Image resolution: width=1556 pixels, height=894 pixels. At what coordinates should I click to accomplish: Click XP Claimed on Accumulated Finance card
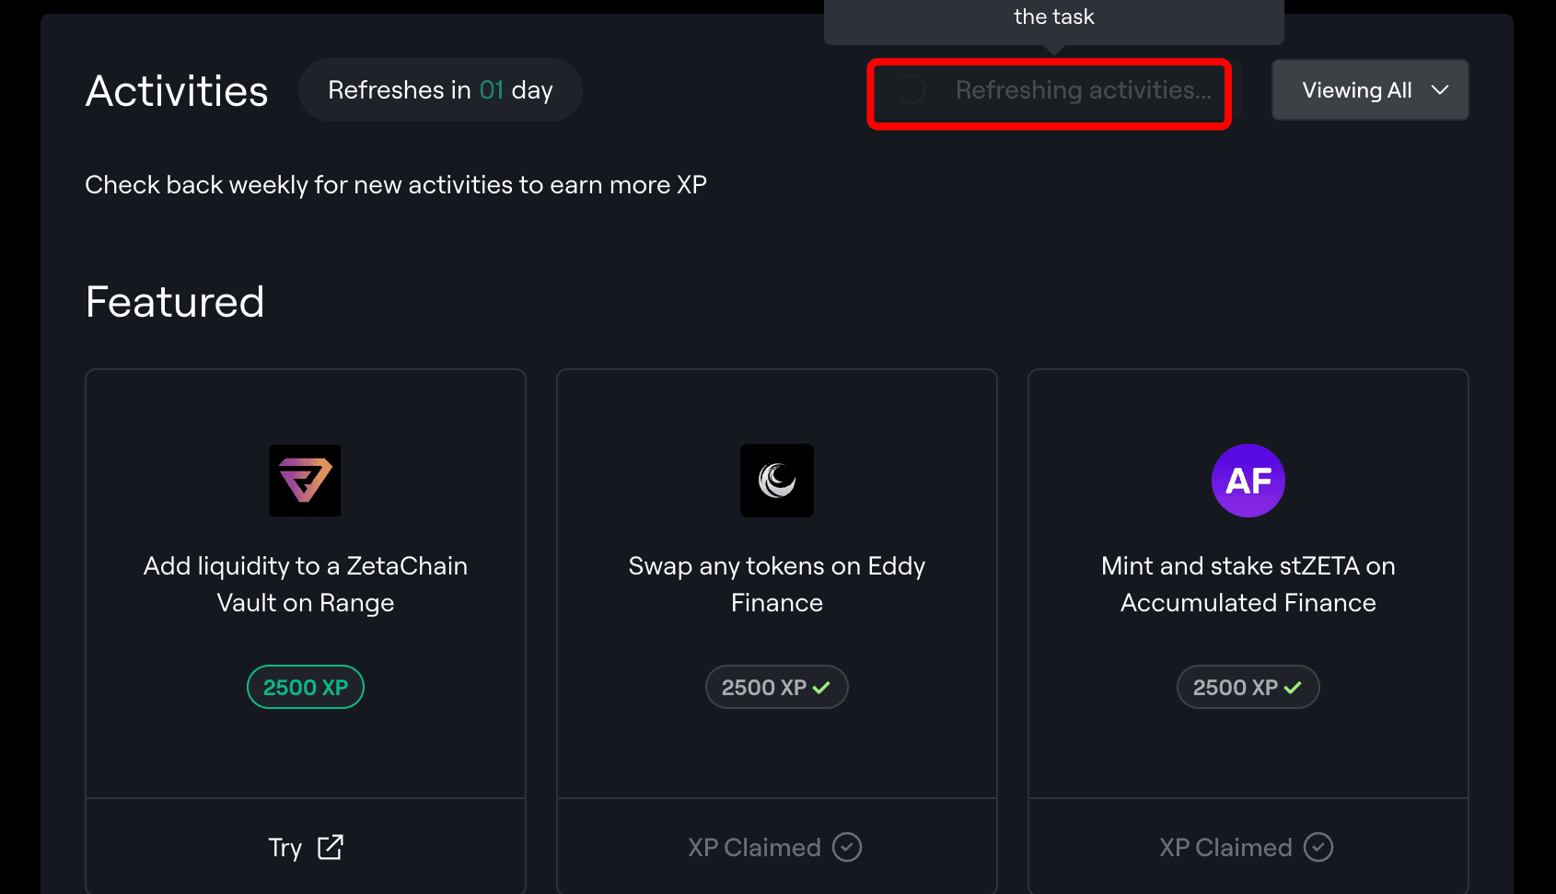(x=1225, y=847)
